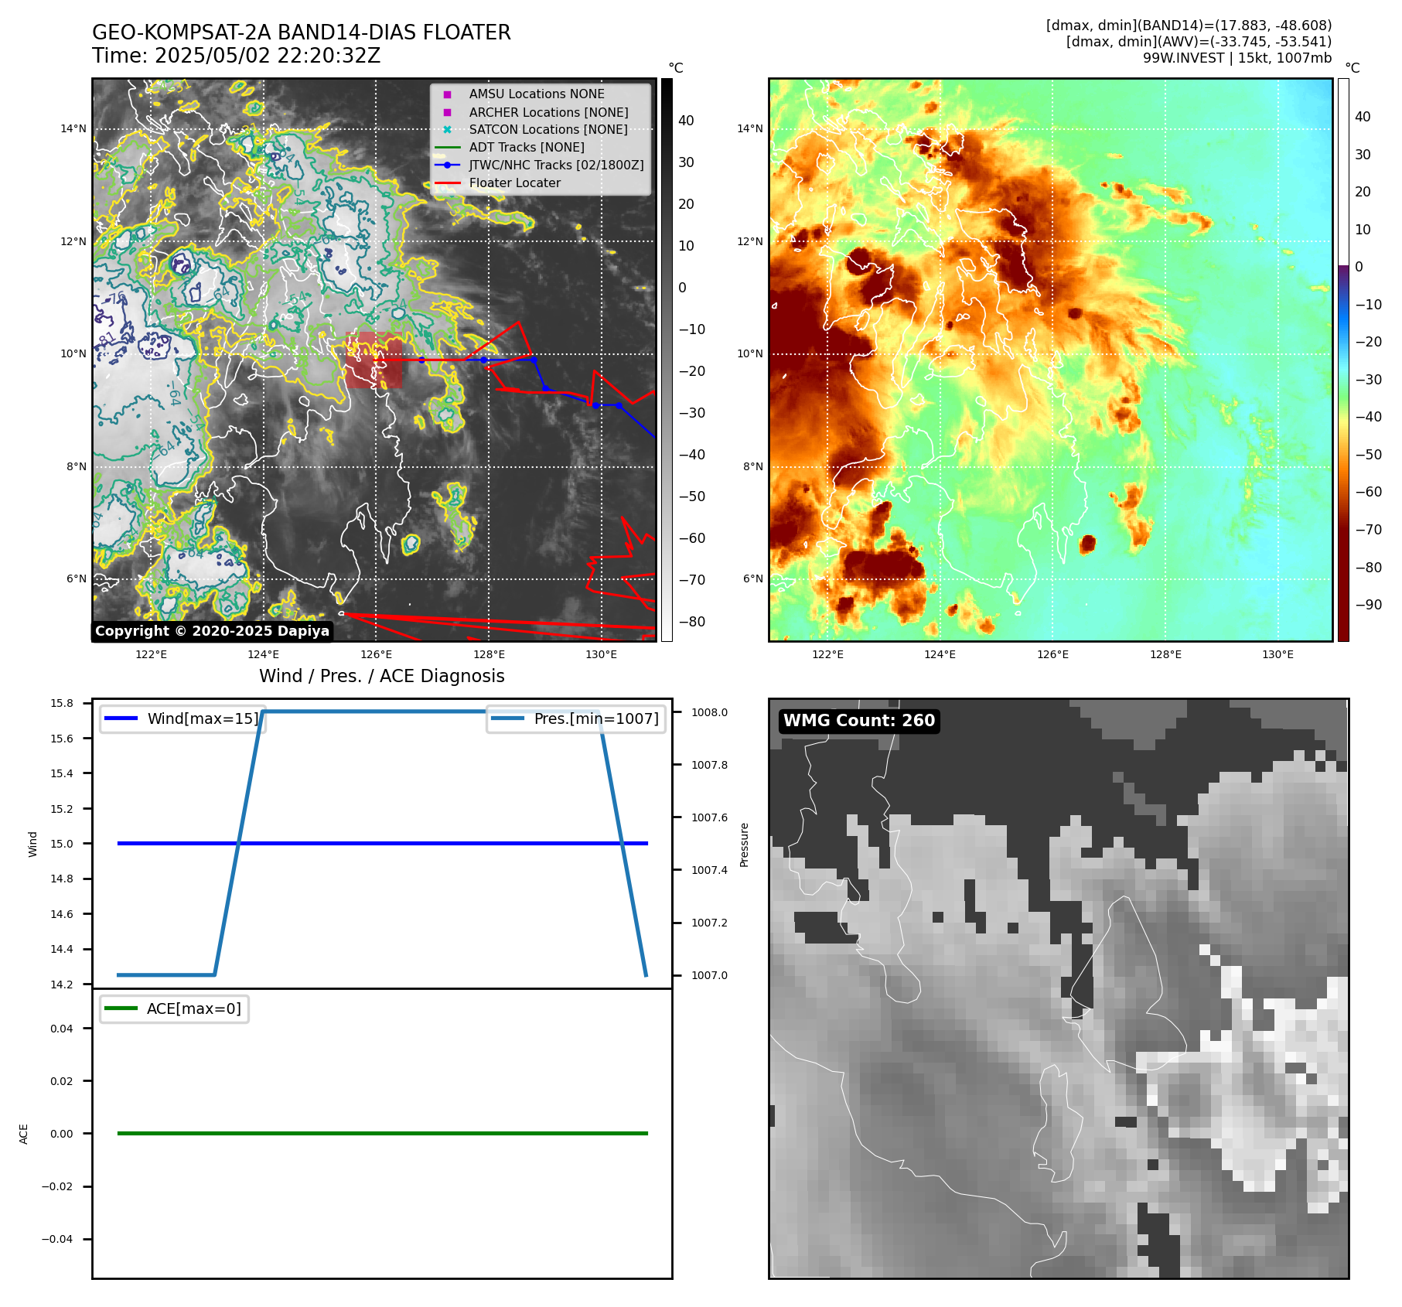
Task: Click the 'WMG Count: 260' label
Action: point(859,721)
